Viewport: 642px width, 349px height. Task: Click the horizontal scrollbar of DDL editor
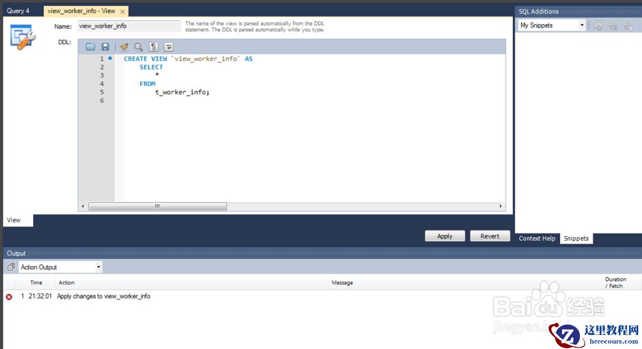[x=157, y=207]
